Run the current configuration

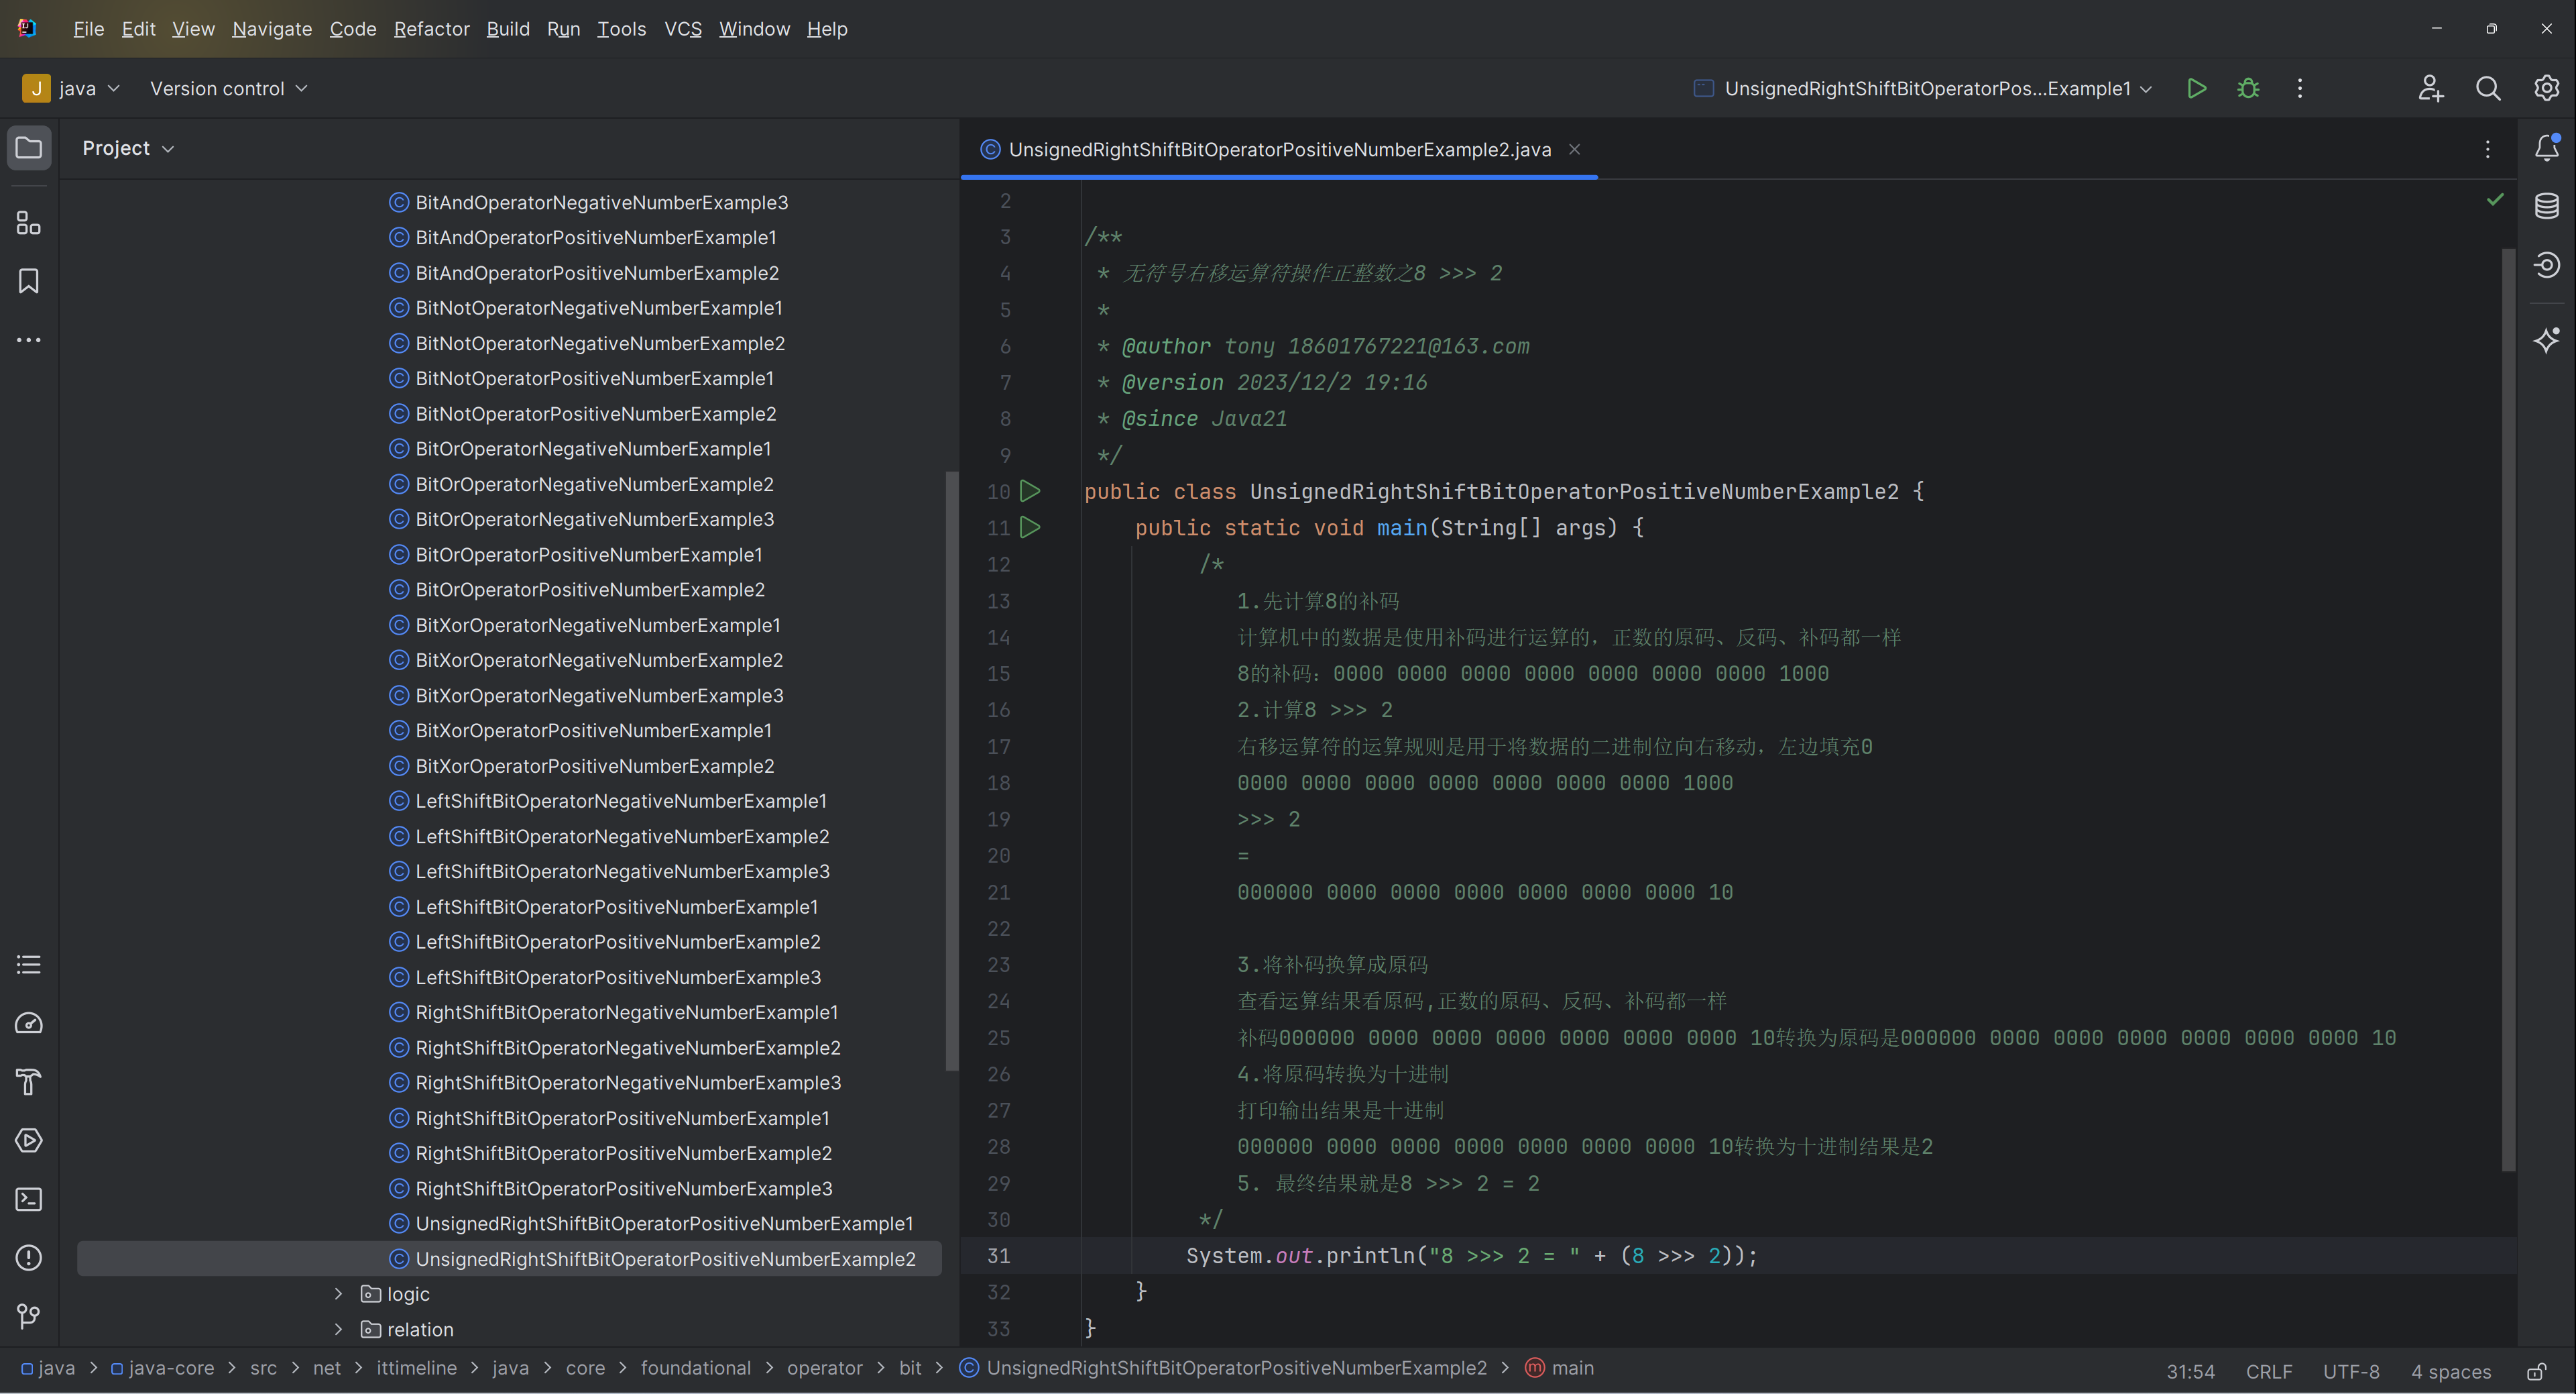coord(2196,88)
